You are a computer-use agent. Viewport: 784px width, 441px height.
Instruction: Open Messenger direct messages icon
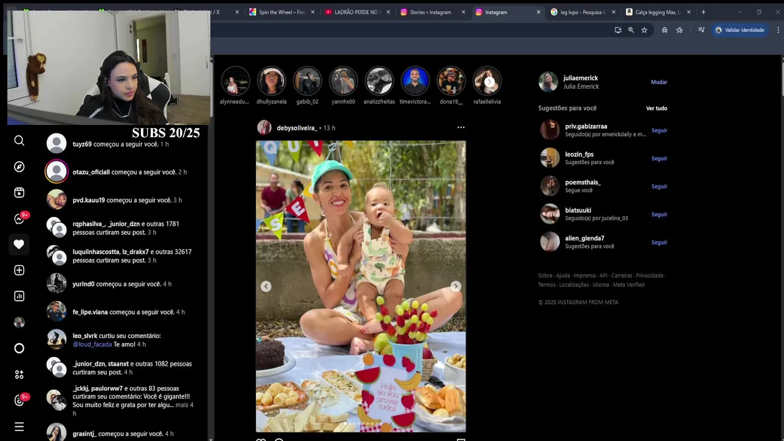[19, 219]
